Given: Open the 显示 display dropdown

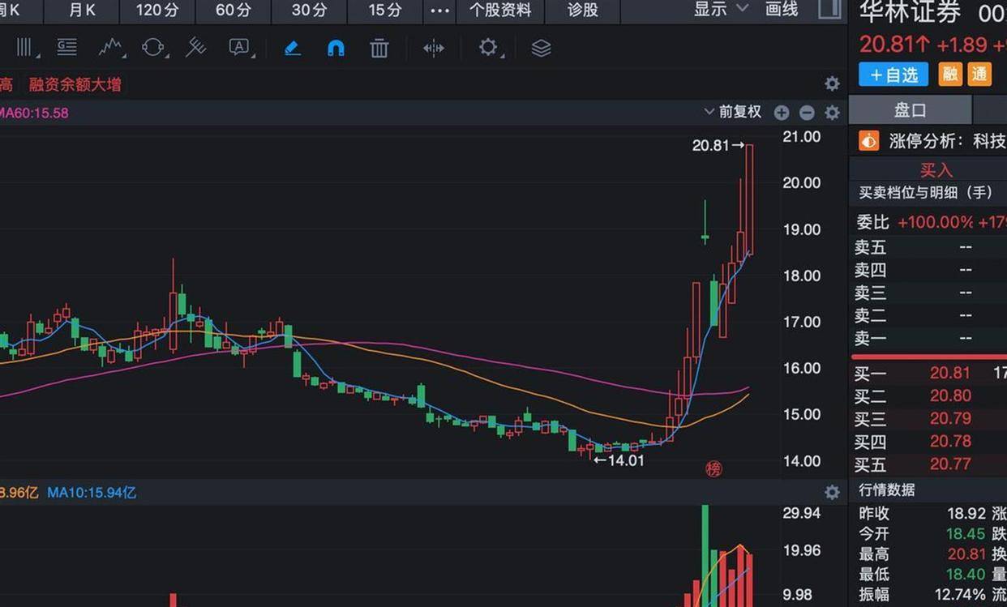Looking at the screenshot, I should [720, 10].
